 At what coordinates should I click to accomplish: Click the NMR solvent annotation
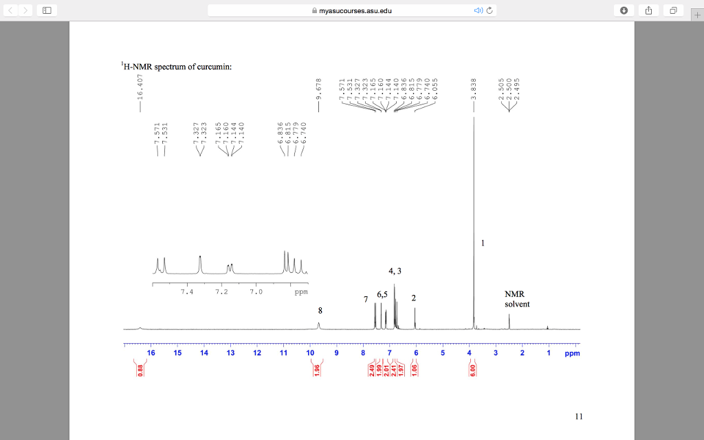click(516, 299)
